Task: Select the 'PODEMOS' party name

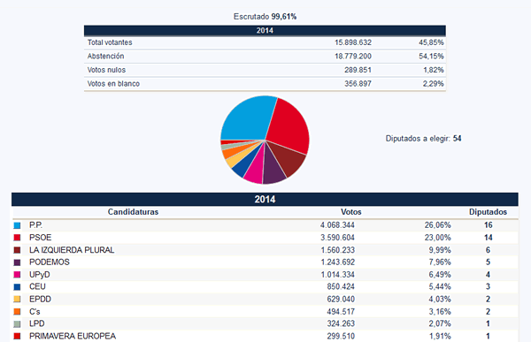Action: 50,262
